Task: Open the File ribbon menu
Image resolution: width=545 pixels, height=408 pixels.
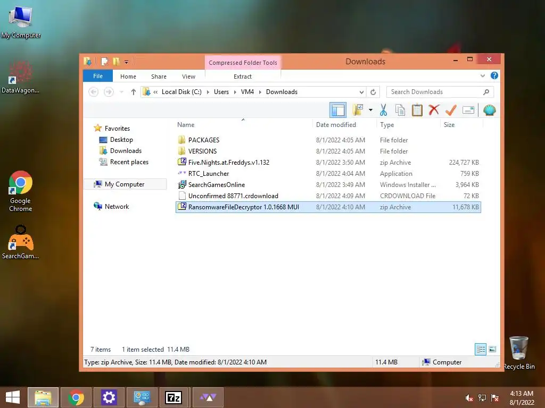Action: click(98, 76)
